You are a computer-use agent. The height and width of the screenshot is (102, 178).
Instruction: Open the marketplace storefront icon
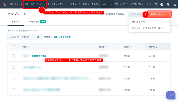point(168,5)
